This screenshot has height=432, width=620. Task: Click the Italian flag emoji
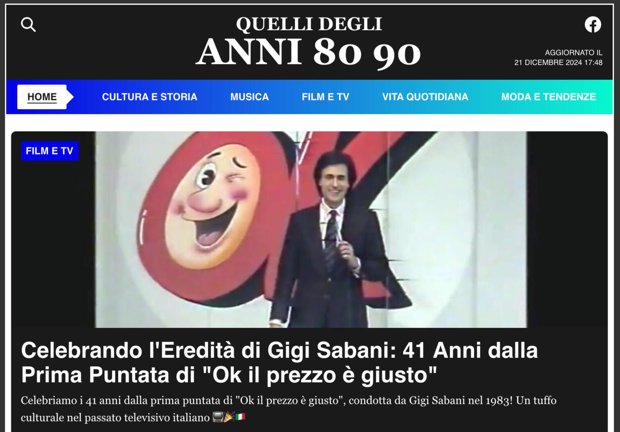click(x=240, y=417)
